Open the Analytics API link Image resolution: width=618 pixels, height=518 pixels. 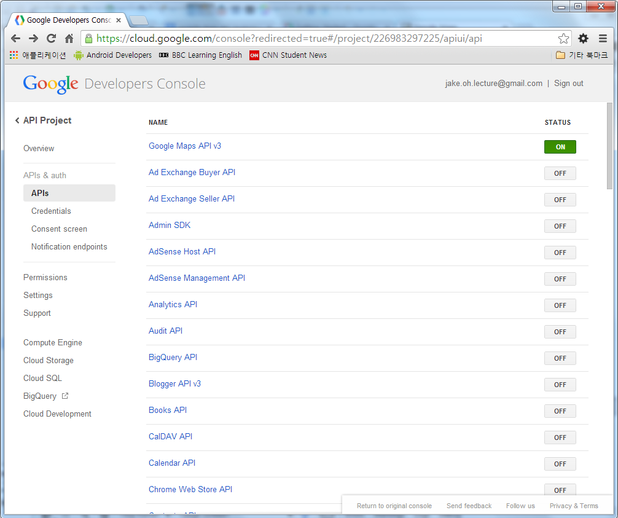[173, 304]
